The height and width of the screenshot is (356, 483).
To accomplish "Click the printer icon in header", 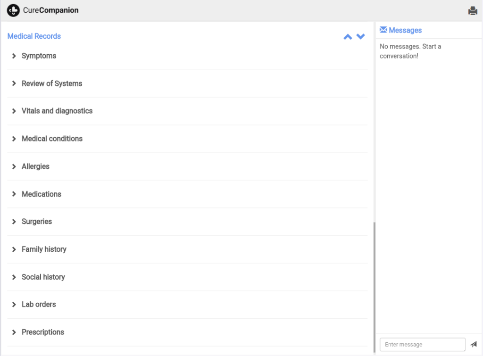I will pyautogui.click(x=473, y=11).
